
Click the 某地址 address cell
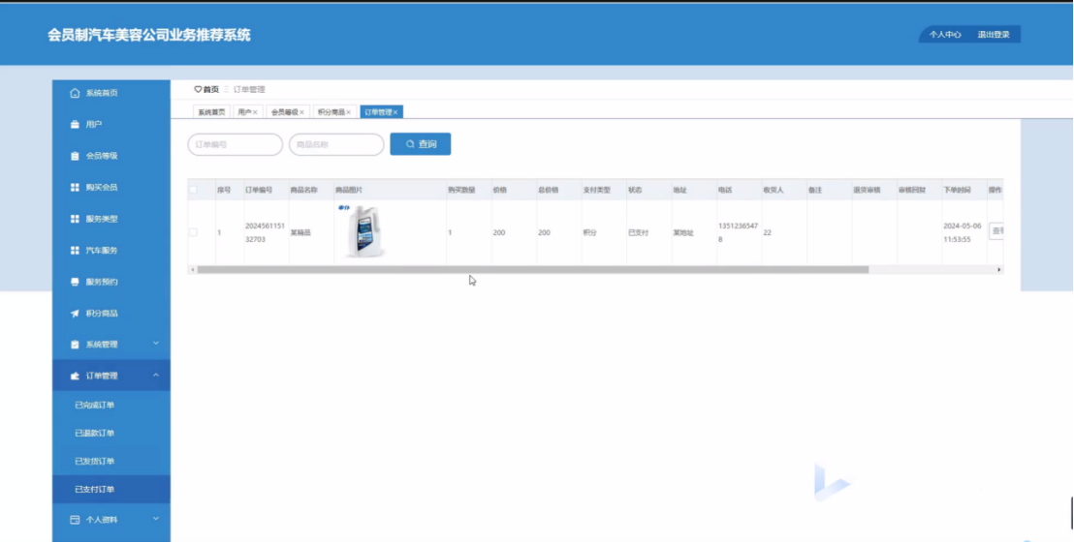pyautogui.click(x=683, y=232)
